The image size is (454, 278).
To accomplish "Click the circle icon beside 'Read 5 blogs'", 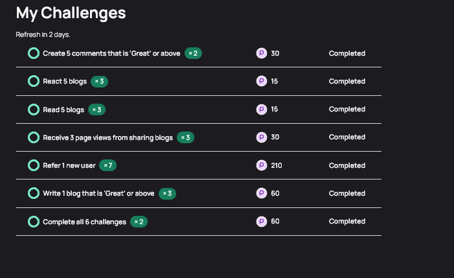I will pyautogui.click(x=34, y=110).
